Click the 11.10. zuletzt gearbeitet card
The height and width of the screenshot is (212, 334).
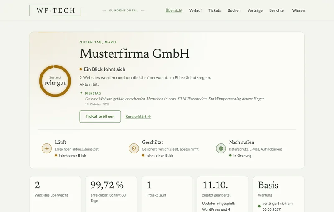click(x=223, y=194)
